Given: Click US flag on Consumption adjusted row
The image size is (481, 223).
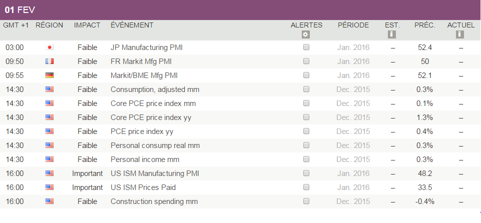Looking at the screenshot, I should click(50, 89).
